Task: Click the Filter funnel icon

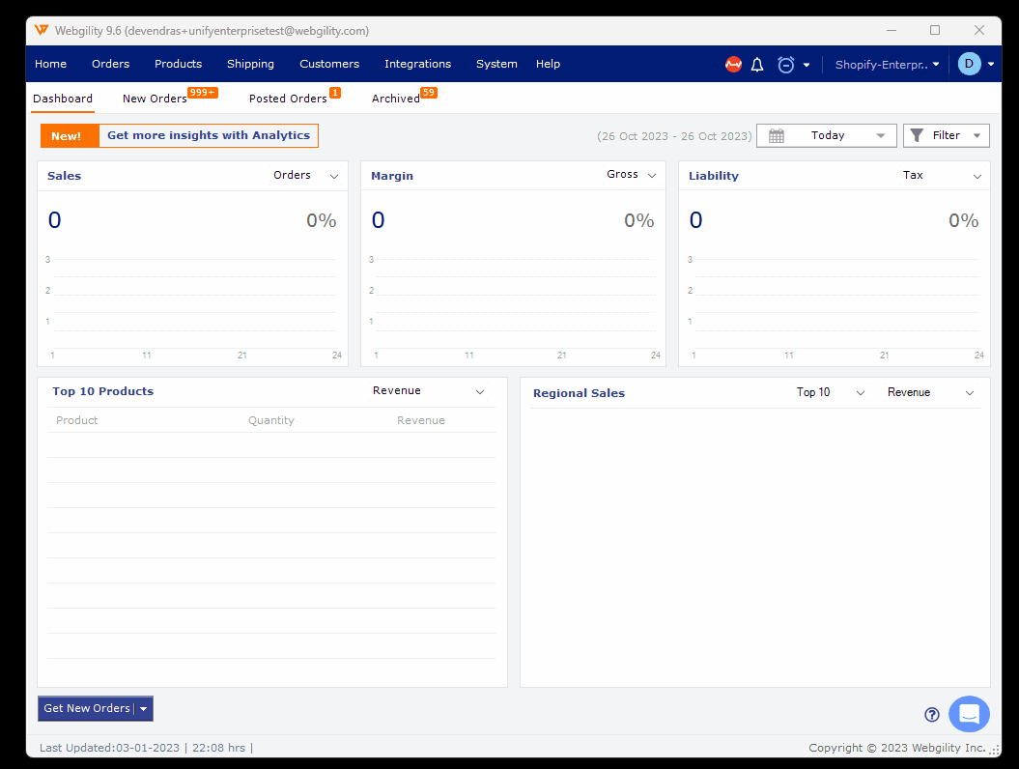Action: pyautogui.click(x=917, y=135)
